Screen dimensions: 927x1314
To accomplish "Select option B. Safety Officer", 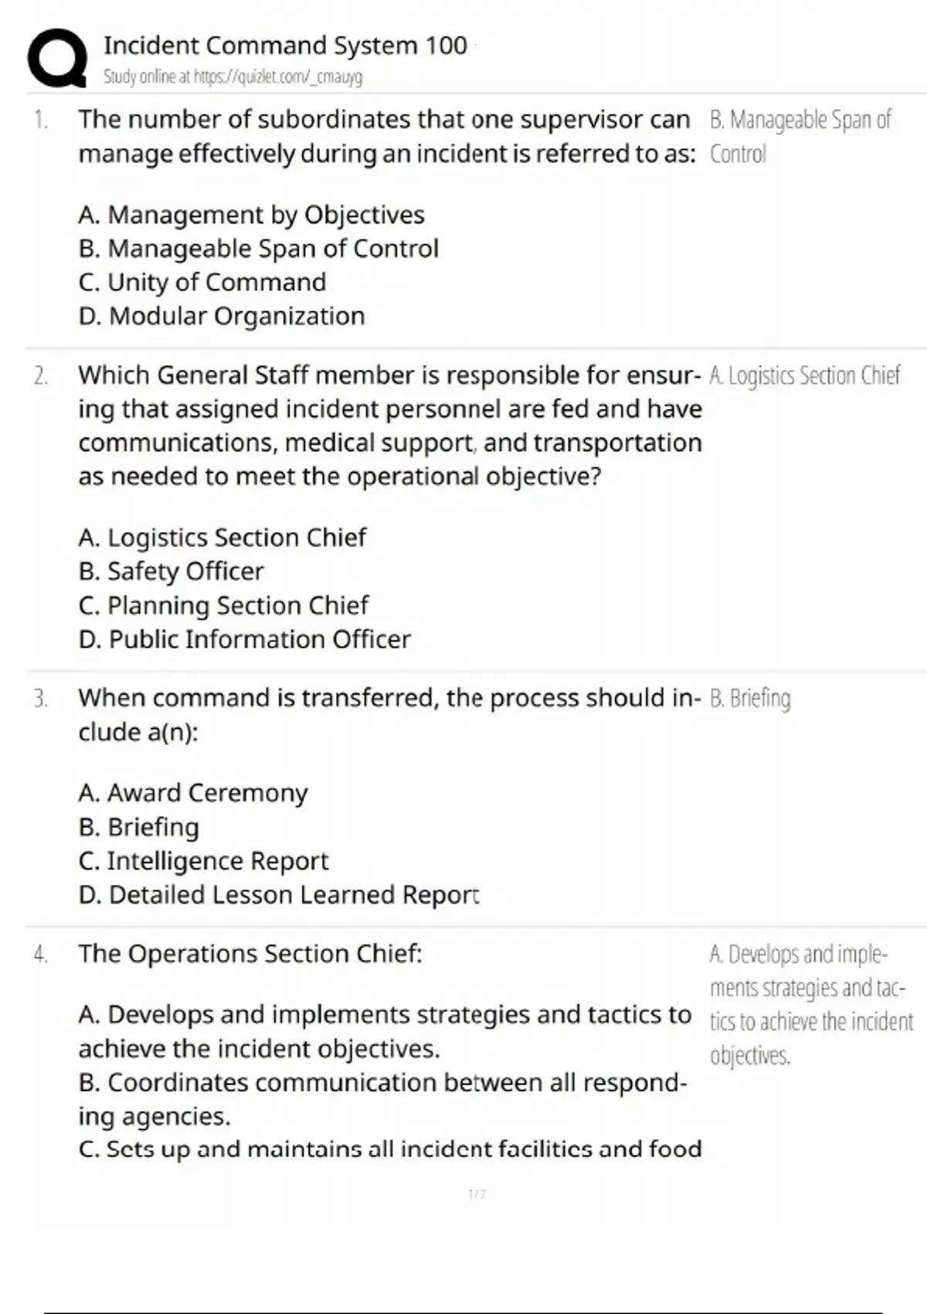I will 171,571.
